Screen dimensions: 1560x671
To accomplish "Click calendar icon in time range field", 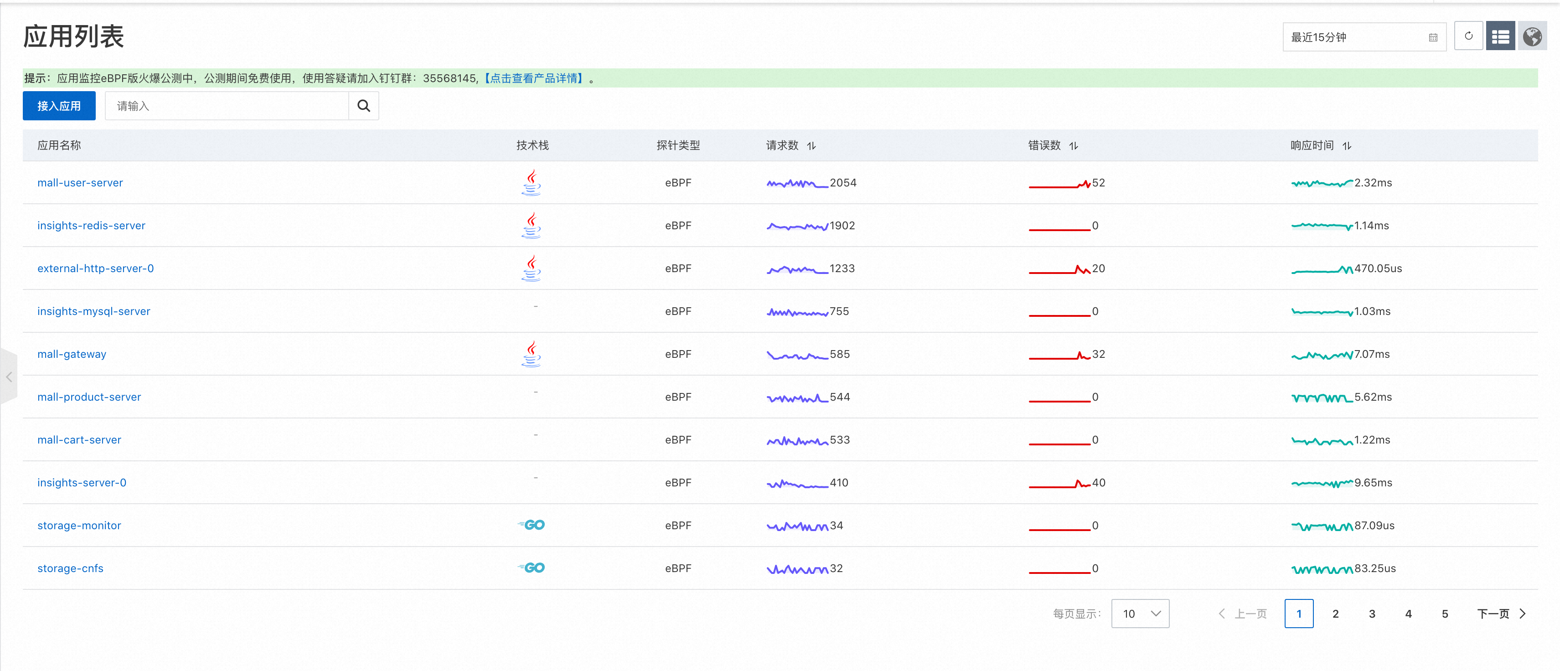I will pos(1433,37).
